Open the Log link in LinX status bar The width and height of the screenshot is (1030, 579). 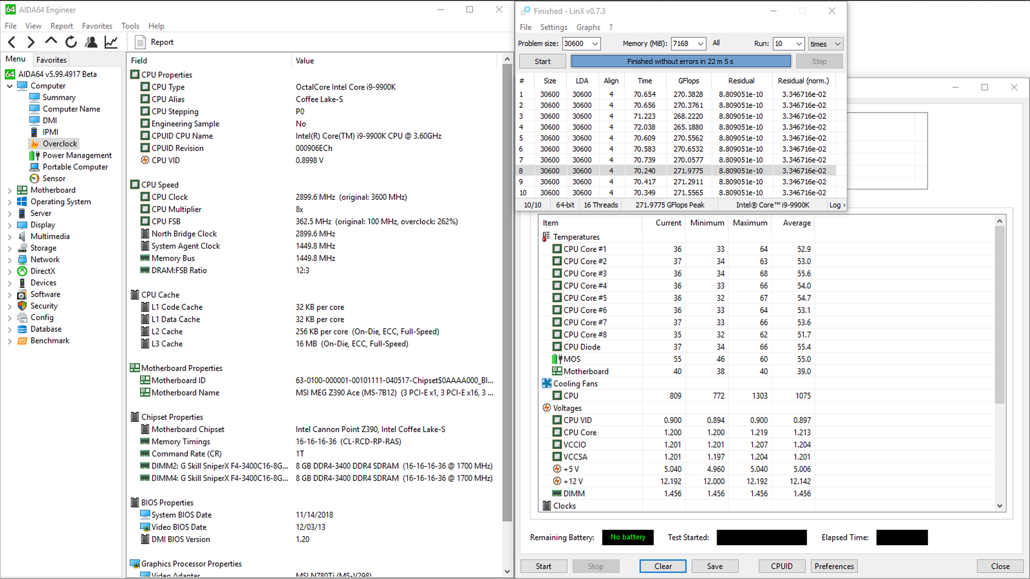tap(837, 205)
